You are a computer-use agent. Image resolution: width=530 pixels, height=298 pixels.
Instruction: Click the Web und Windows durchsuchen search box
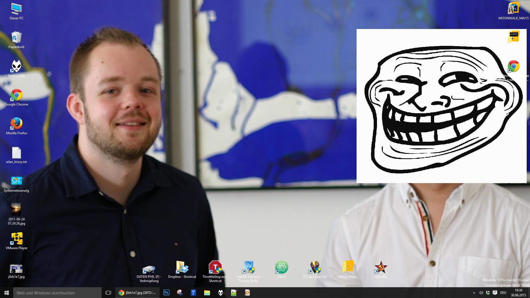(57, 293)
